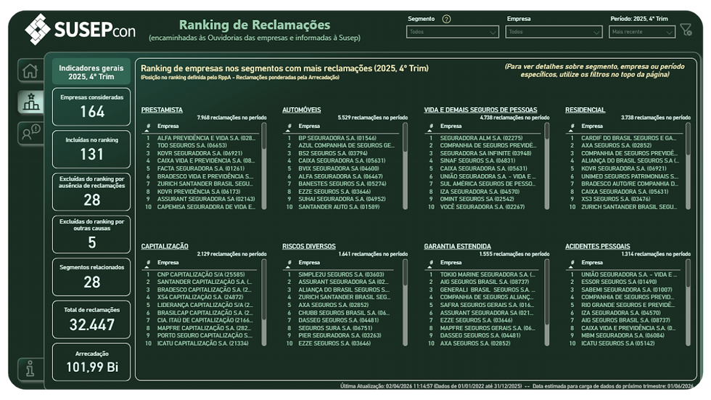
Task: Click Empresa column header in Residencial table
Action: (x=592, y=126)
